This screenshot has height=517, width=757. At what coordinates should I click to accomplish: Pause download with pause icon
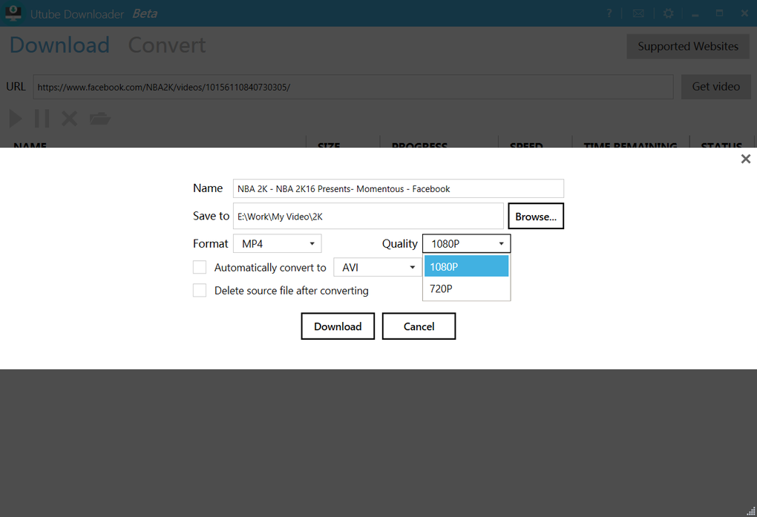(42, 118)
